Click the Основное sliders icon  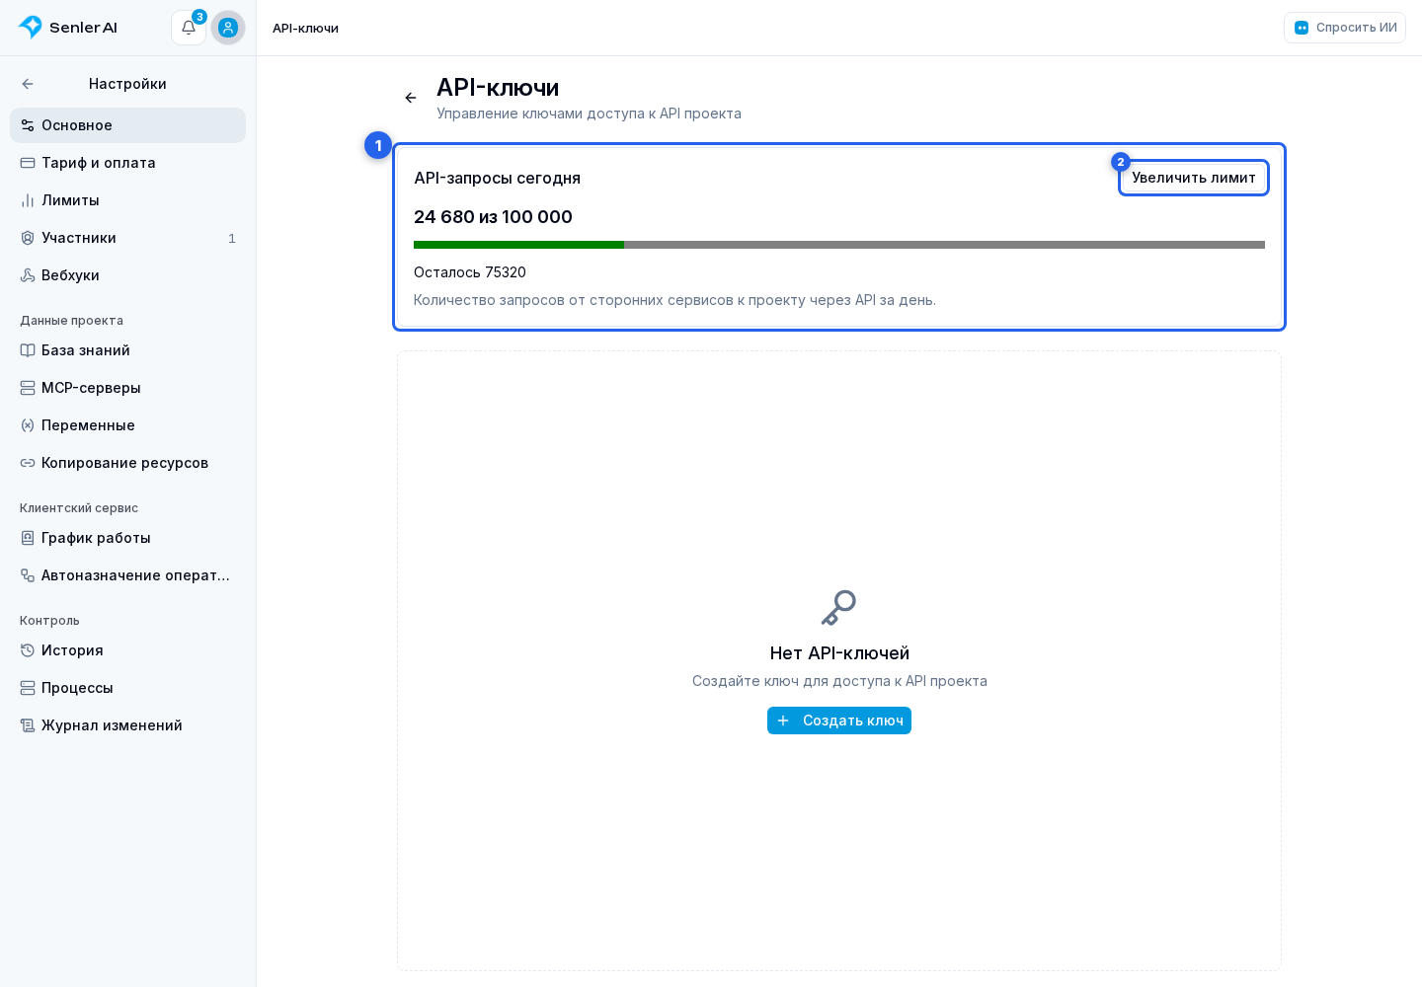tap(28, 125)
